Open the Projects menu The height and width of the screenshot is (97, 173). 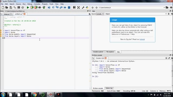(45, 4)
